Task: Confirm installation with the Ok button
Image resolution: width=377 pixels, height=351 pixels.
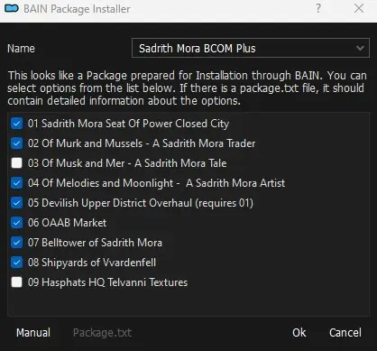Action: click(x=299, y=333)
